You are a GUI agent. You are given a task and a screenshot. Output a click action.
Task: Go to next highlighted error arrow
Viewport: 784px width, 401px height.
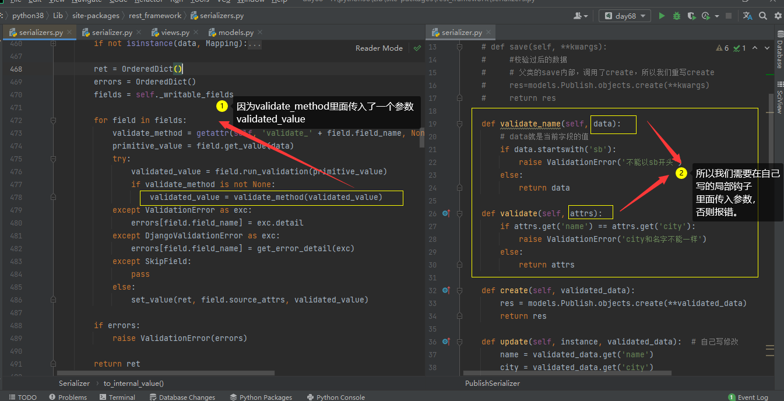[767, 48]
